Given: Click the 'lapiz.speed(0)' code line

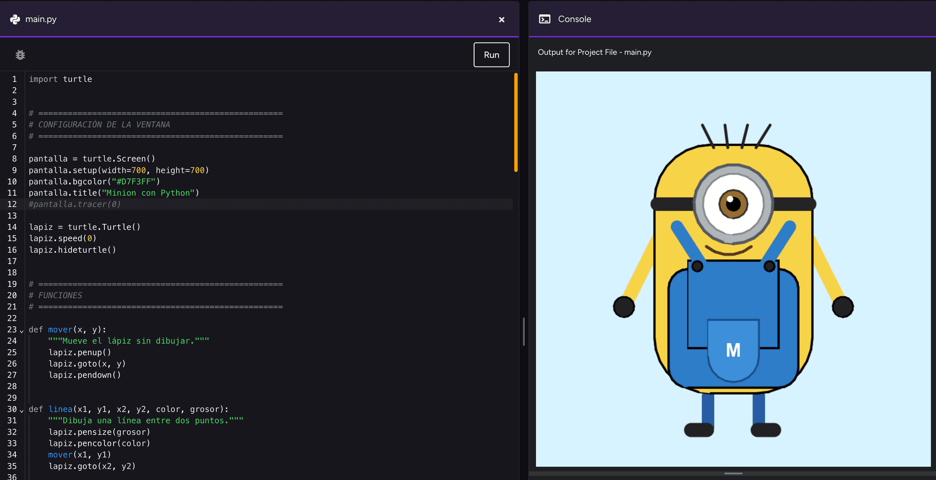Looking at the screenshot, I should tap(63, 238).
